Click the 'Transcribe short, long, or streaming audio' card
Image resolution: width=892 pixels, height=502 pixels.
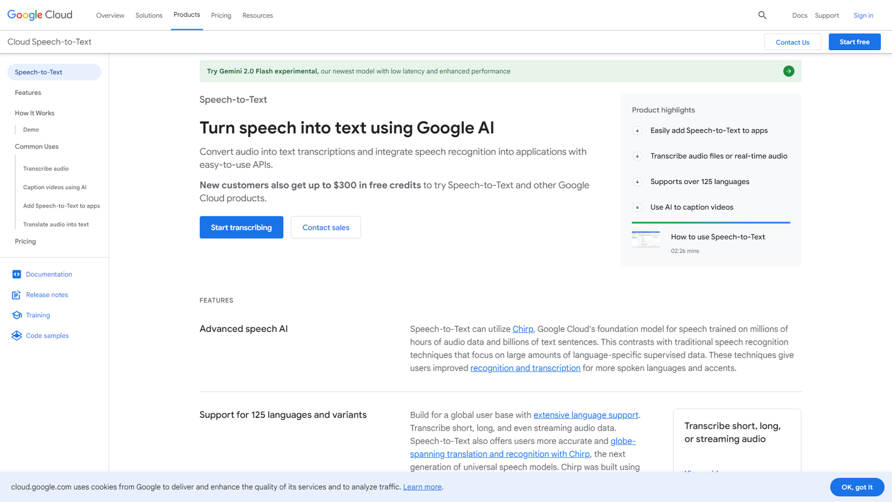pos(737,441)
